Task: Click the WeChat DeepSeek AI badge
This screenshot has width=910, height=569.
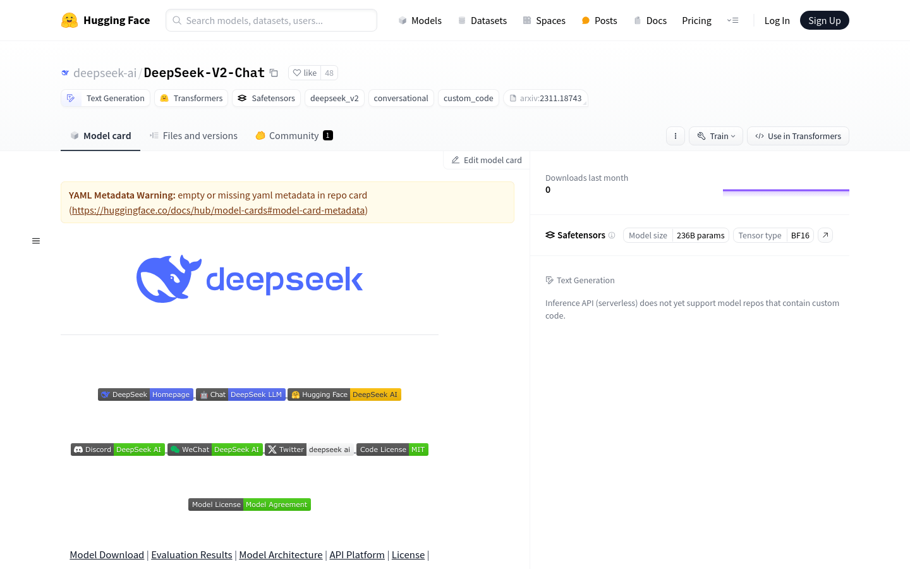Action: 215,450
